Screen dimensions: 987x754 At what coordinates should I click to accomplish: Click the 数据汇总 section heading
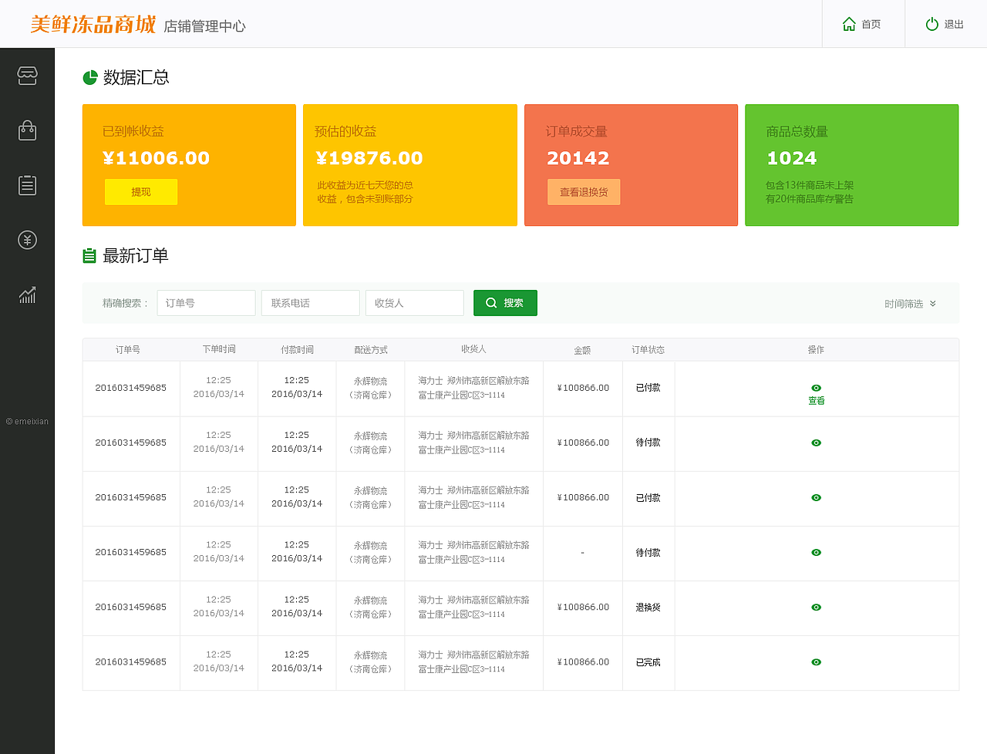point(136,77)
